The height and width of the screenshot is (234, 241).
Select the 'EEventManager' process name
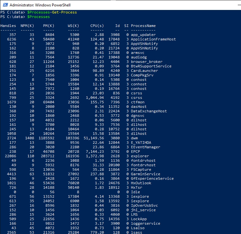coord(145,147)
